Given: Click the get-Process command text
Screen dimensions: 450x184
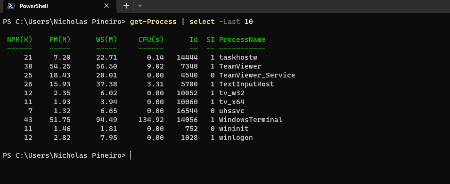Looking at the screenshot, I should (153, 22).
